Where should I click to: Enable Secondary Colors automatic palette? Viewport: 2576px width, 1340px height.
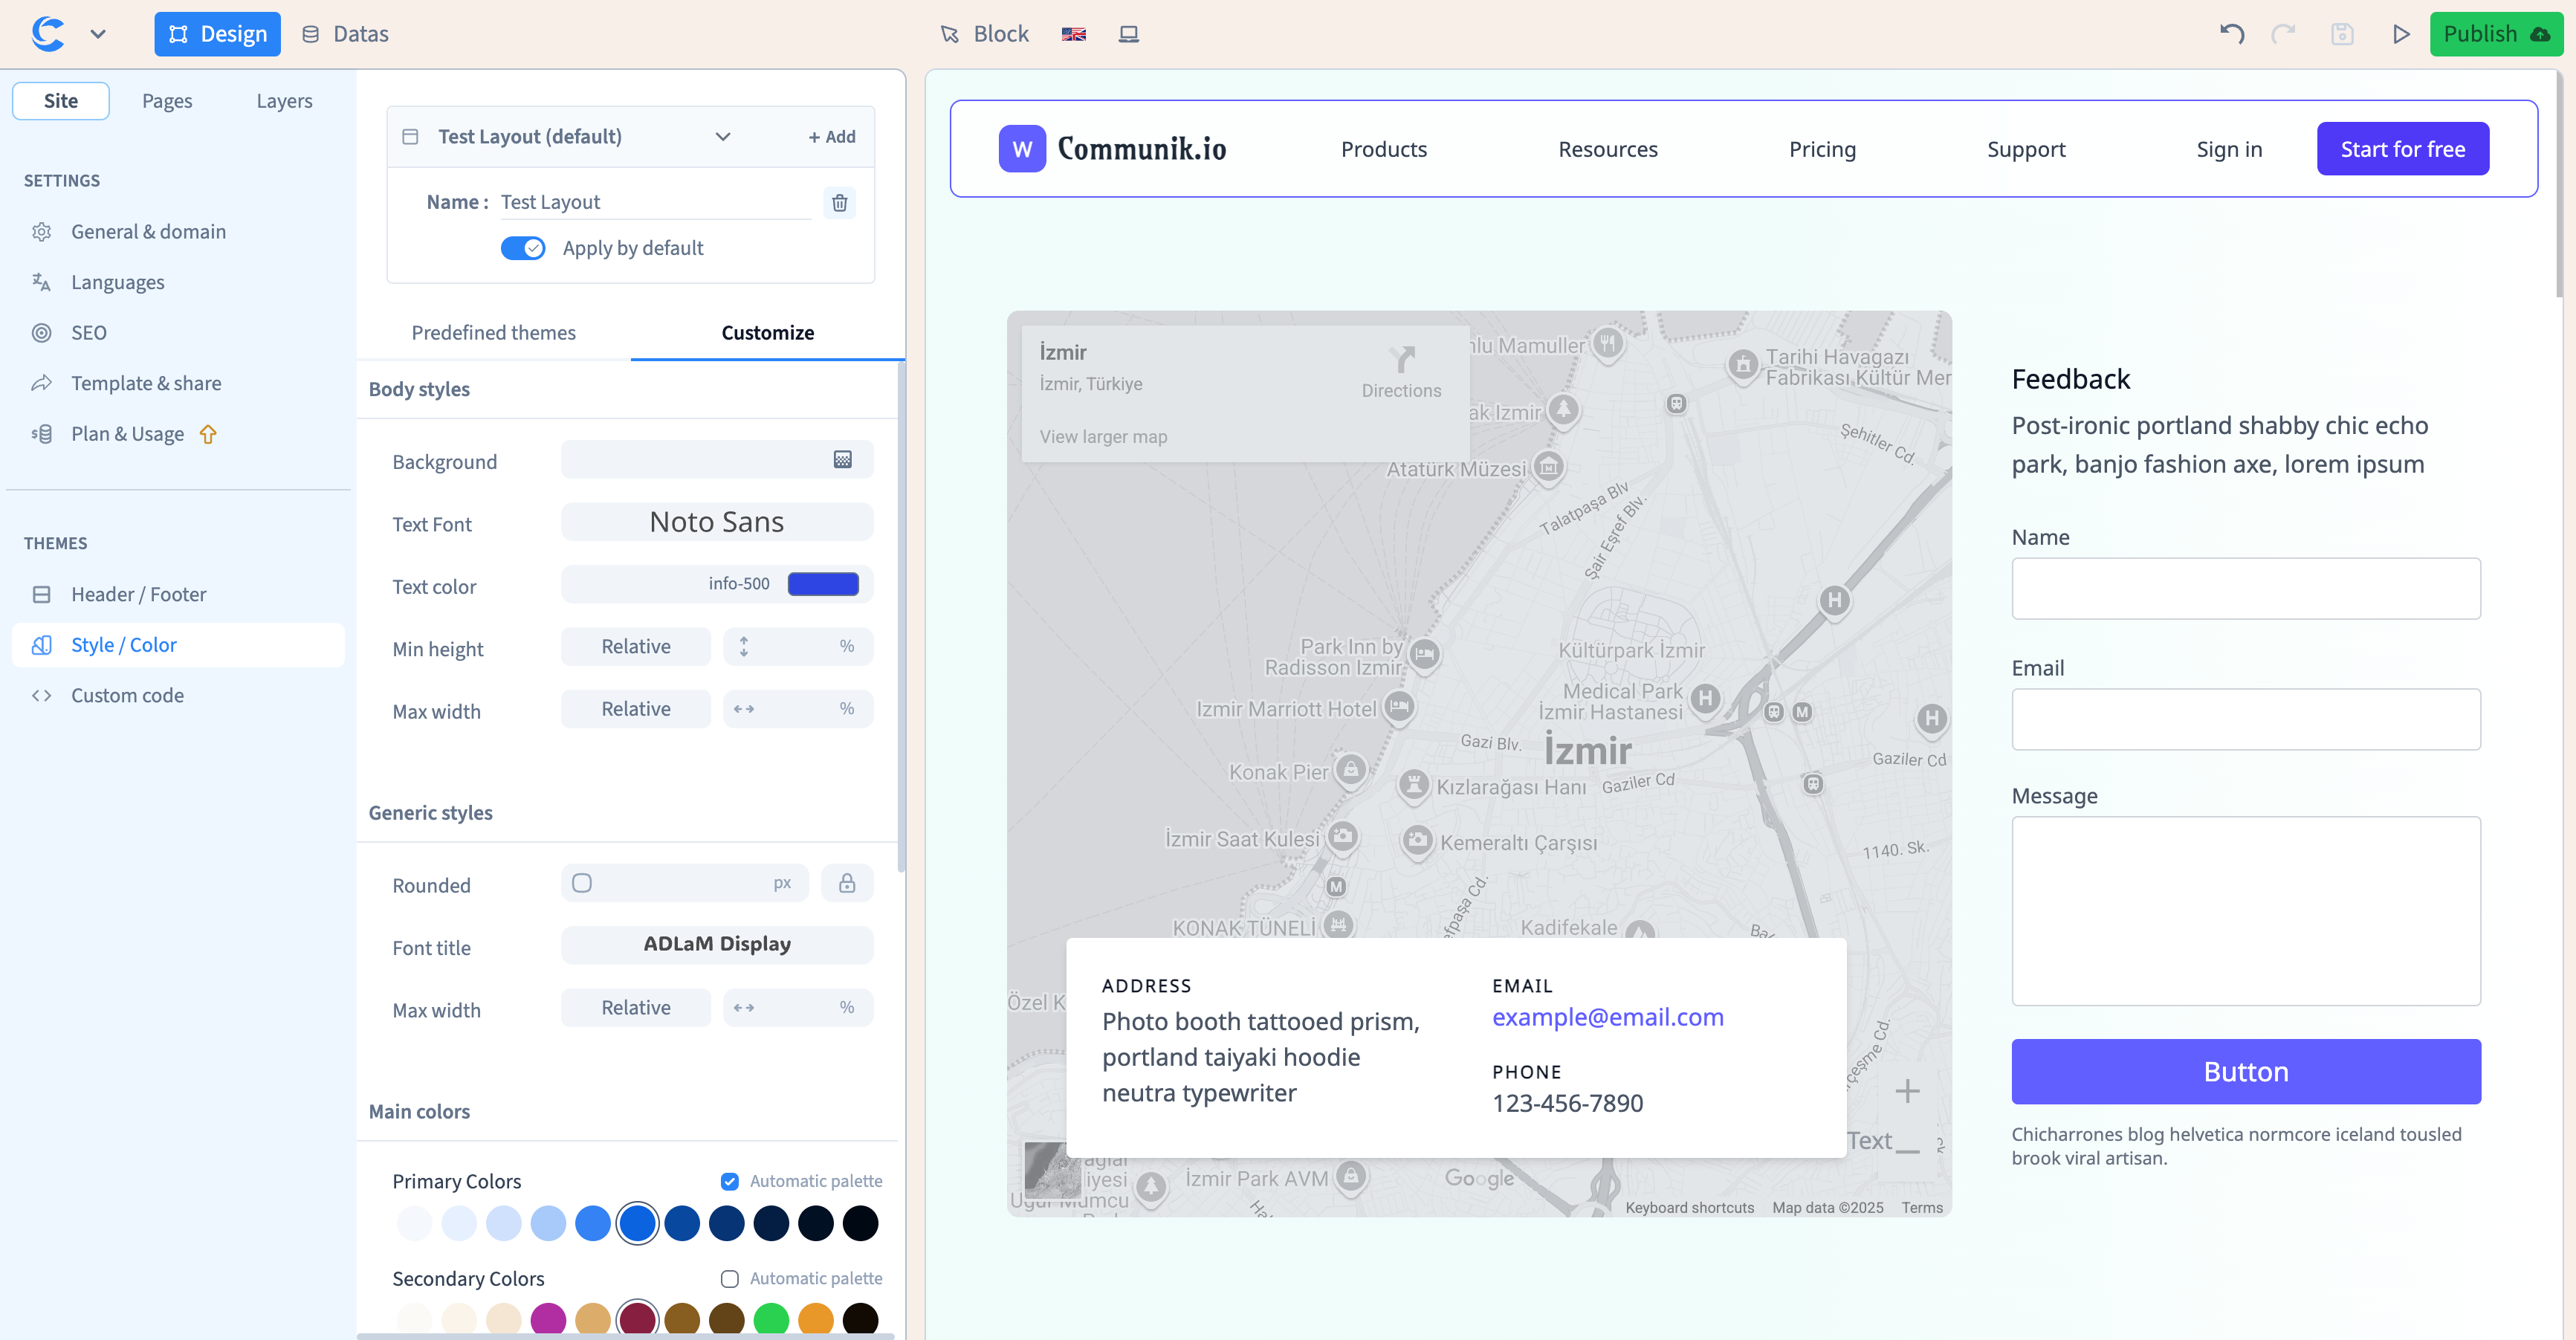(x=729, y=1279)
